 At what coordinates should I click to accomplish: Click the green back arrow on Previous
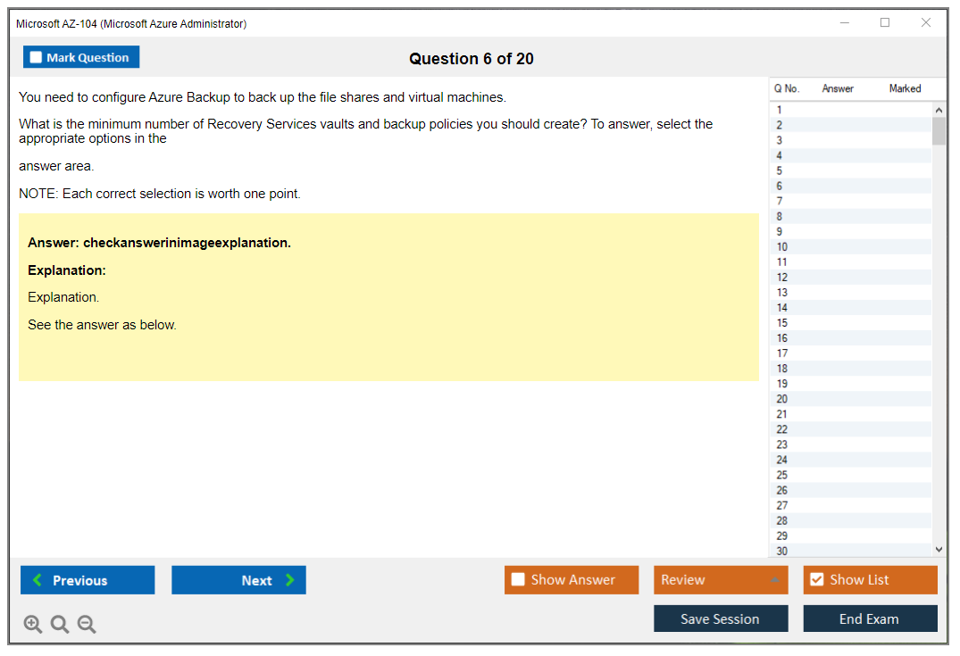point(36,579)
